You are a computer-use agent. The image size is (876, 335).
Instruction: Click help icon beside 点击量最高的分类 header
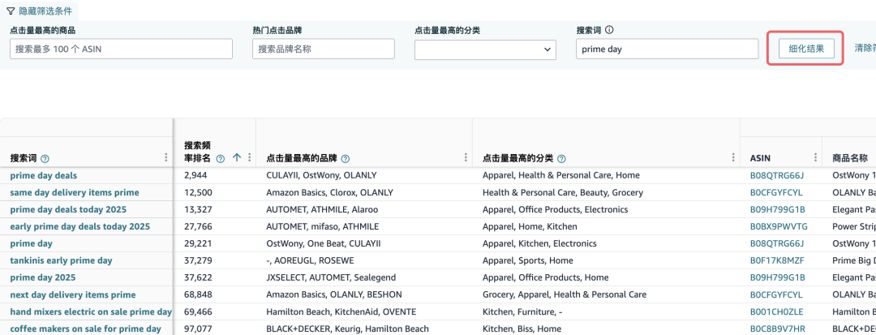tap(561, 158)
